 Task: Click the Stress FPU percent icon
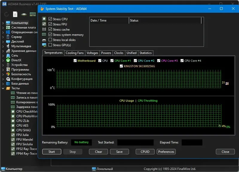pyautogui.click(x=44, y=24)
